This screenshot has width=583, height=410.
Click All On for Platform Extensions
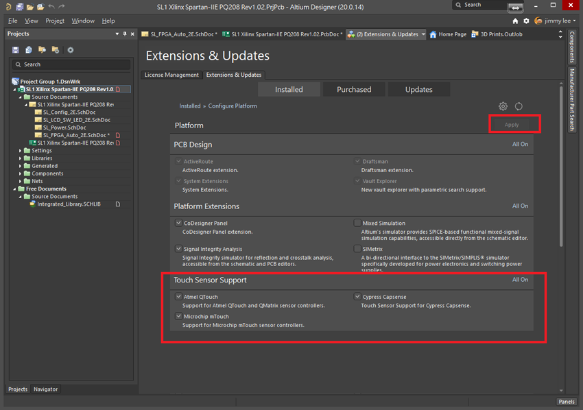(520, 206)
